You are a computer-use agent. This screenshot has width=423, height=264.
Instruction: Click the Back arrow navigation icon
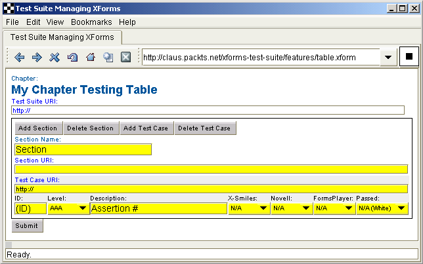[x=20, y=58]
